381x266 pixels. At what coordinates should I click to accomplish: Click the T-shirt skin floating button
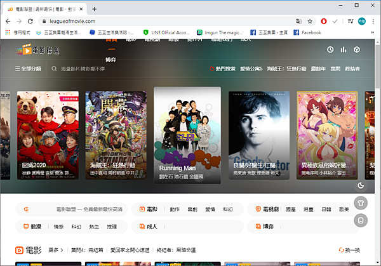(361, 203)
